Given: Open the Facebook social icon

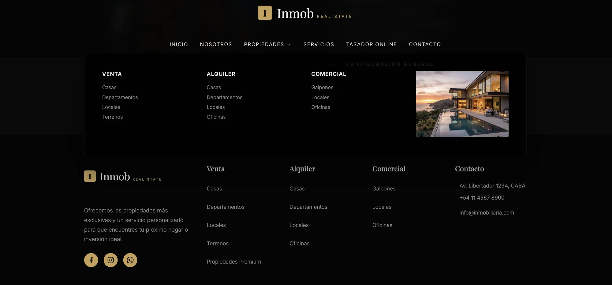Looking at the screenshot, I should point(91,260).
